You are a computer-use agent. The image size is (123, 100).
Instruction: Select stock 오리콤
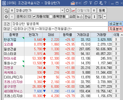click(9, 44)
